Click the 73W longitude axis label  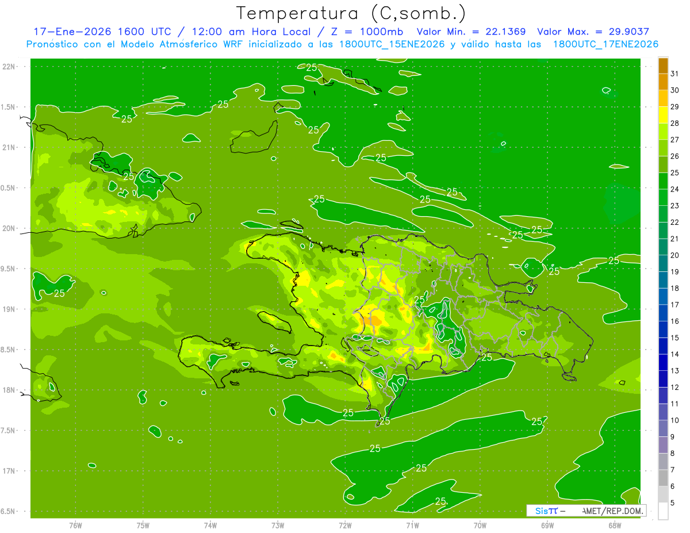click(x=278, y=526)
